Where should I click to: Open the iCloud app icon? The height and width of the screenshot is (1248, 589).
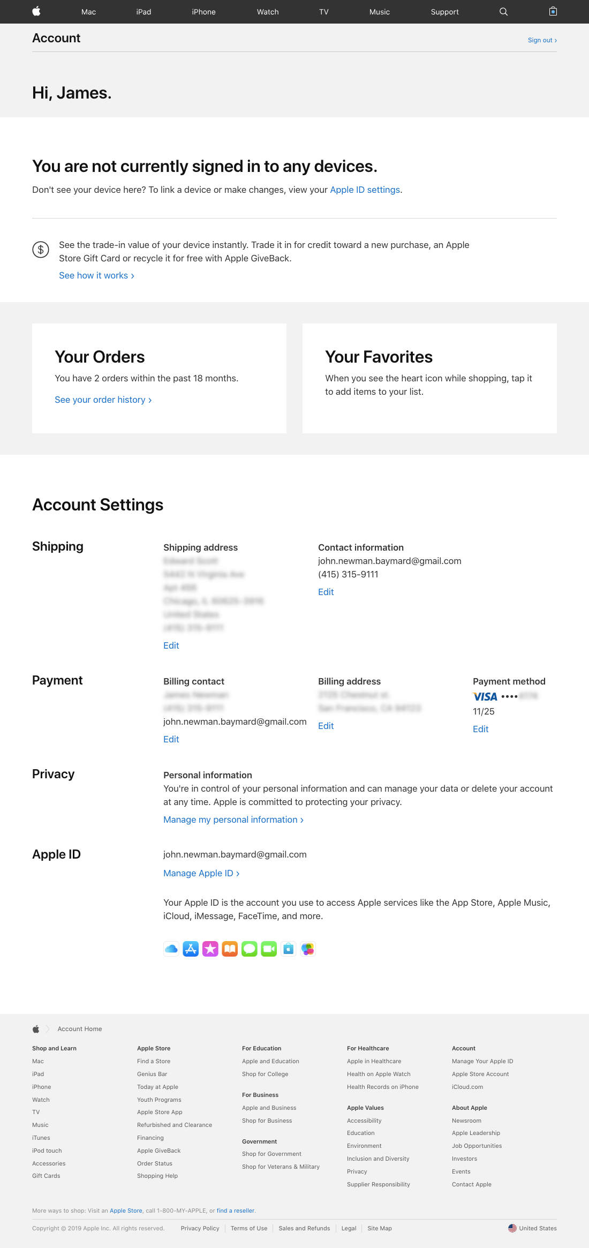(171, 949)
